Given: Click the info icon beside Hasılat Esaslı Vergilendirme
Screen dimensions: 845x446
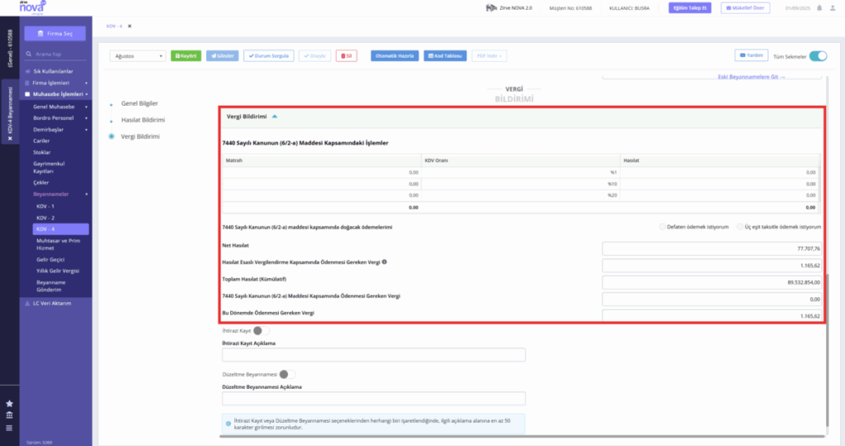Looking at the screenshot, I should pos(385,262).
